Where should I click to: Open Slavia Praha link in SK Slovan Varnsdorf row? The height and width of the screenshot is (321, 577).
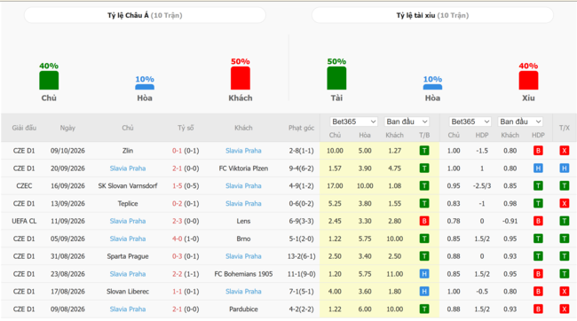[x=243, y=185]
